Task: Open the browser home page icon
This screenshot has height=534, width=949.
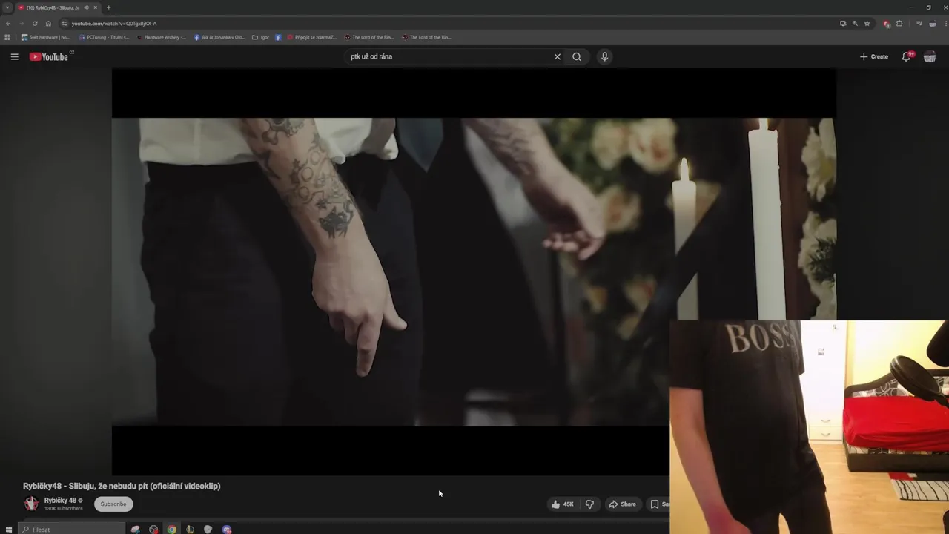Action: coord(48,23)
